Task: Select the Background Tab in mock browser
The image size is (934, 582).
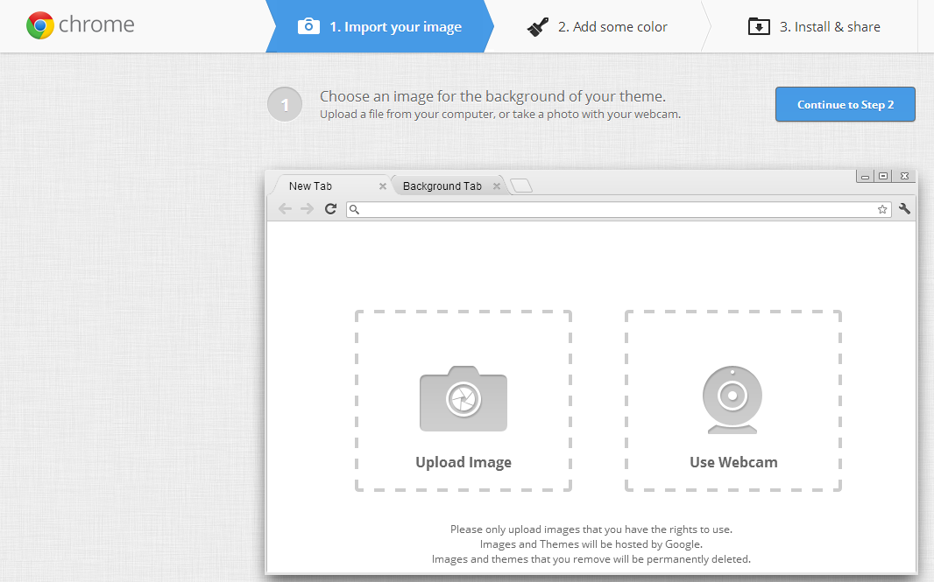Action: 449,186
